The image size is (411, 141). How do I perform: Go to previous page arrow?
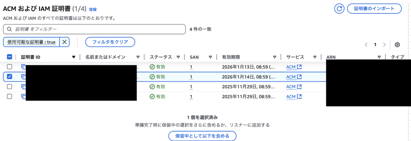(366, 44)
